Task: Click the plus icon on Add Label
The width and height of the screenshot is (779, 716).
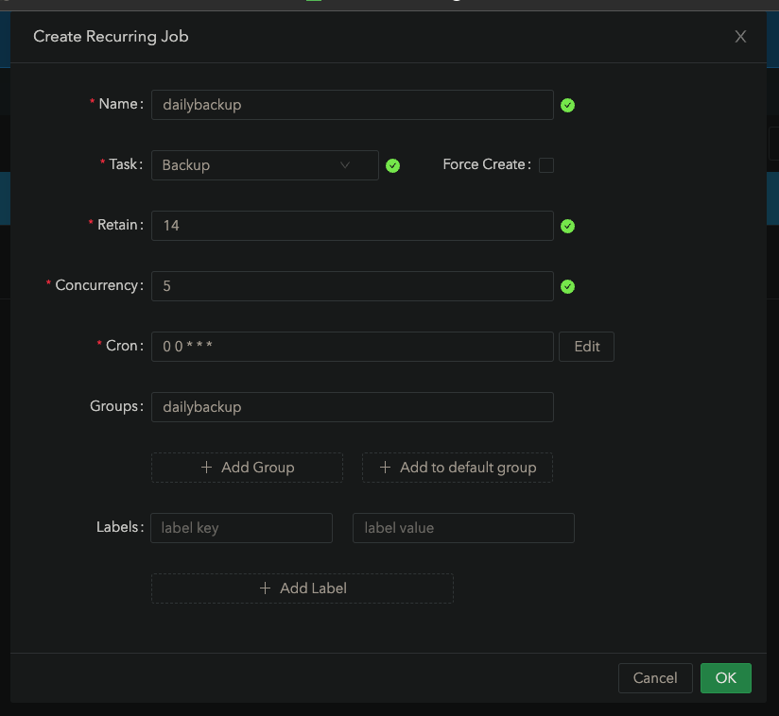Action: 266,588
